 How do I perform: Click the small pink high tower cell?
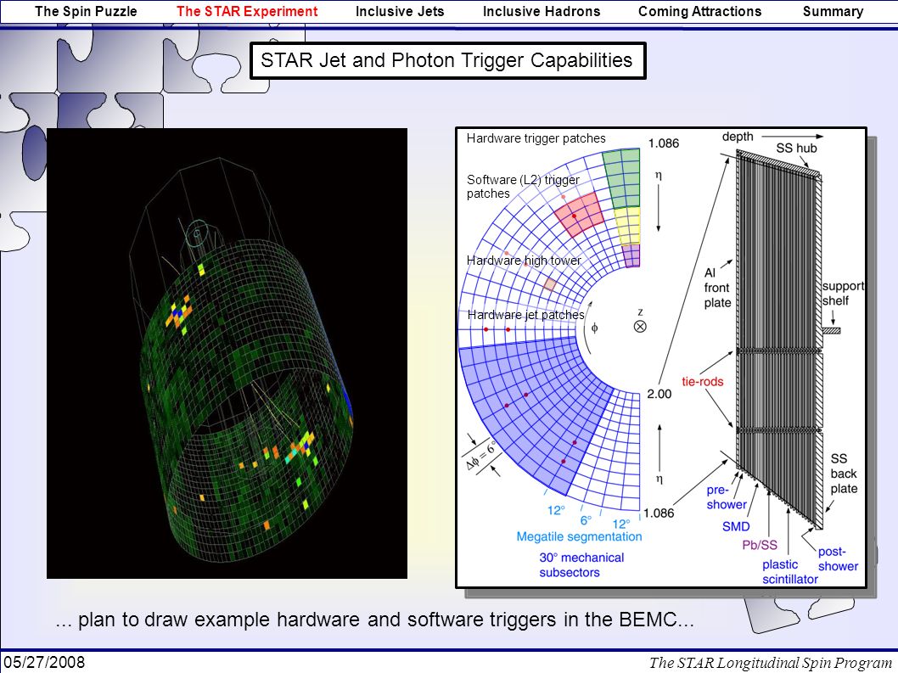tap(549, 283)
